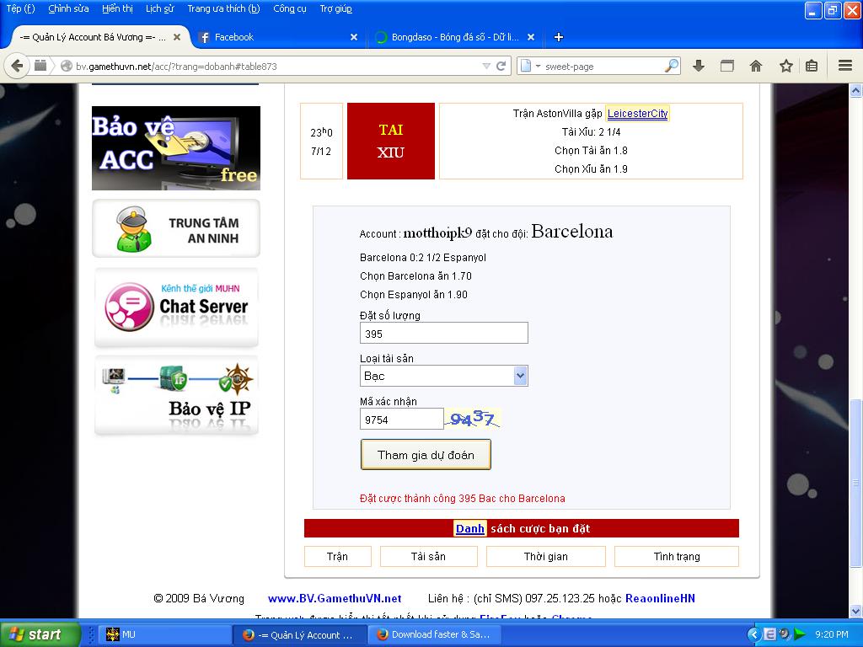
Task: Close the Bongdaso tab
Action: [531, 37]
